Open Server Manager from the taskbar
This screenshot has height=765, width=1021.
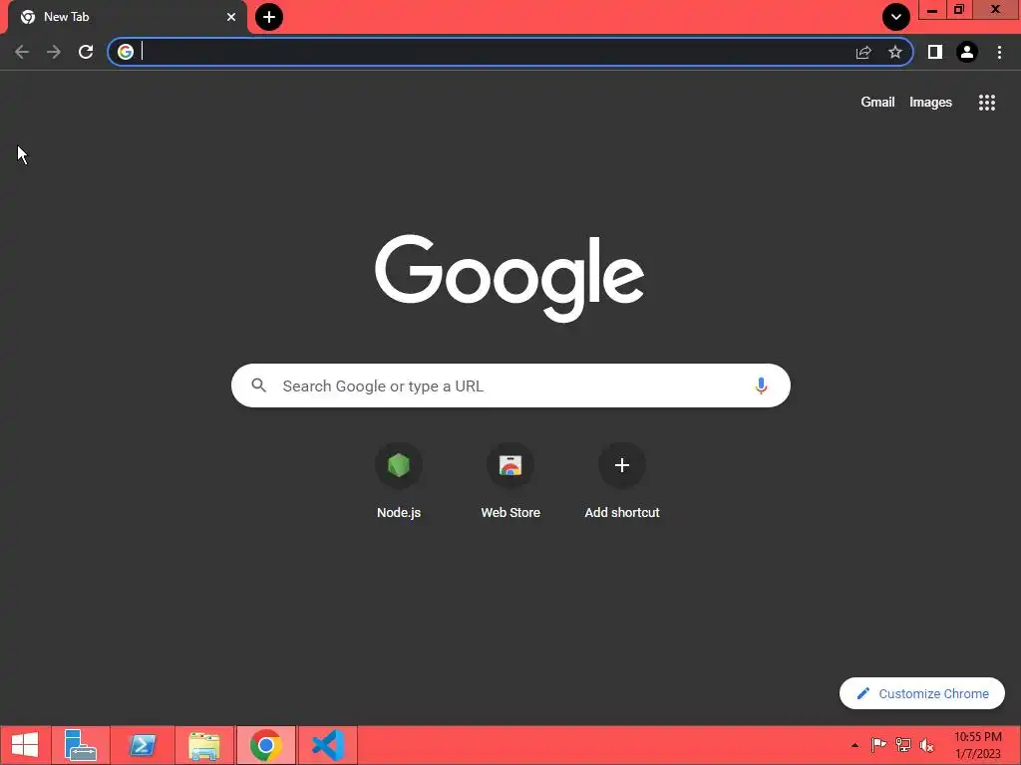[81, 745]
